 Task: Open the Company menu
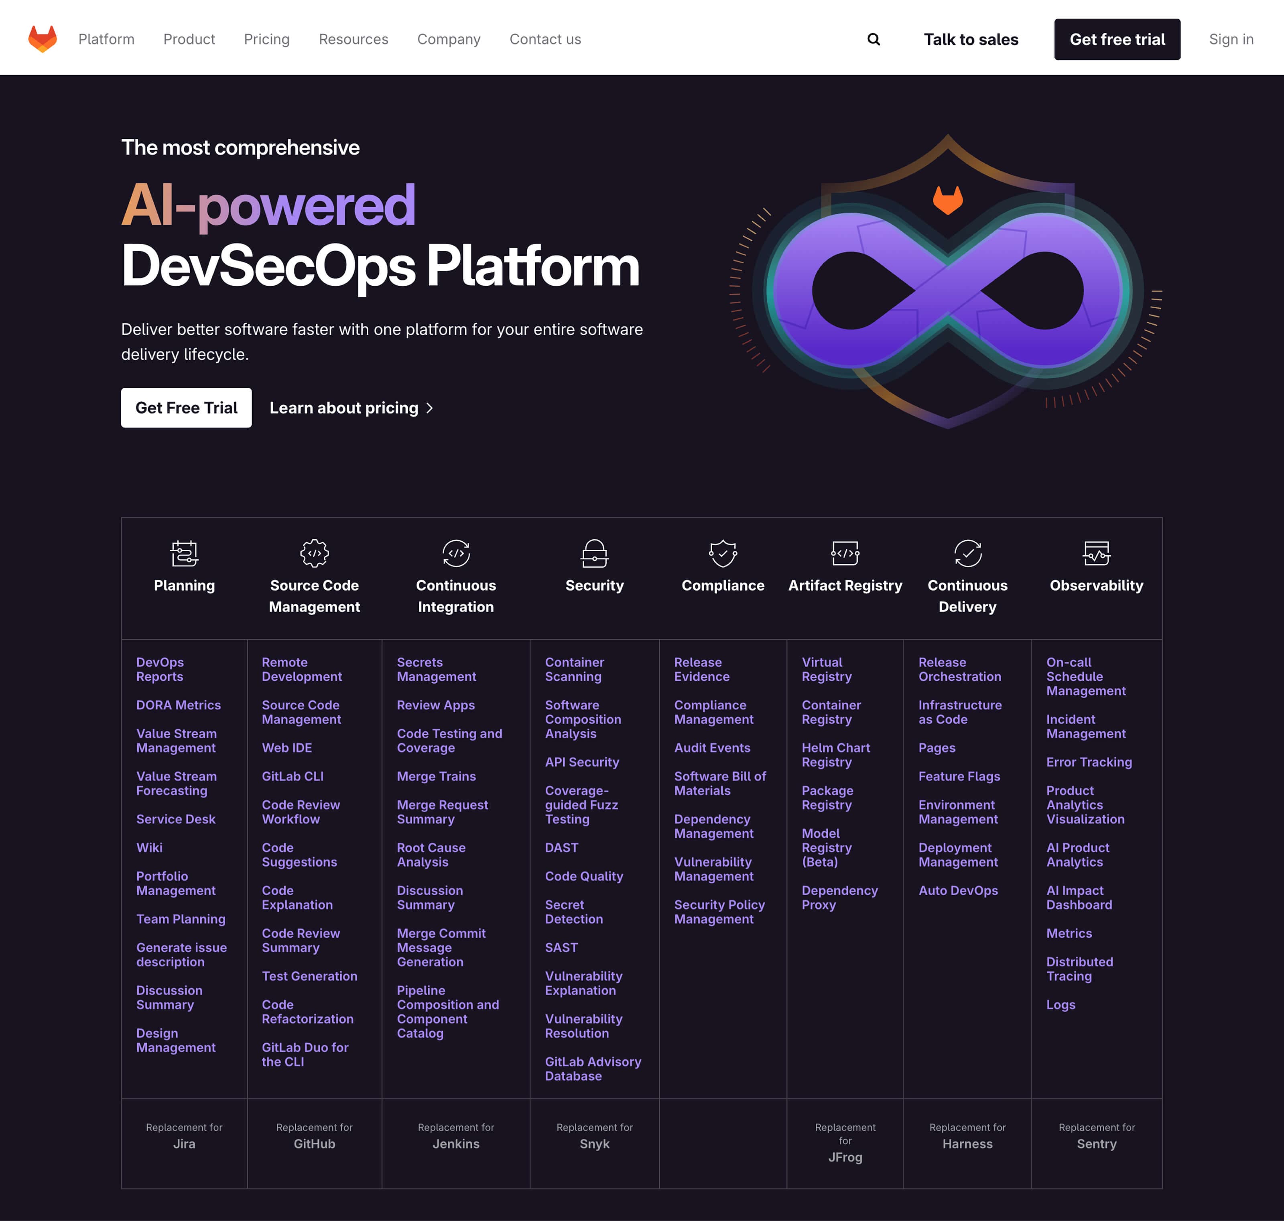pyautogui.click(x=448, y=39)
